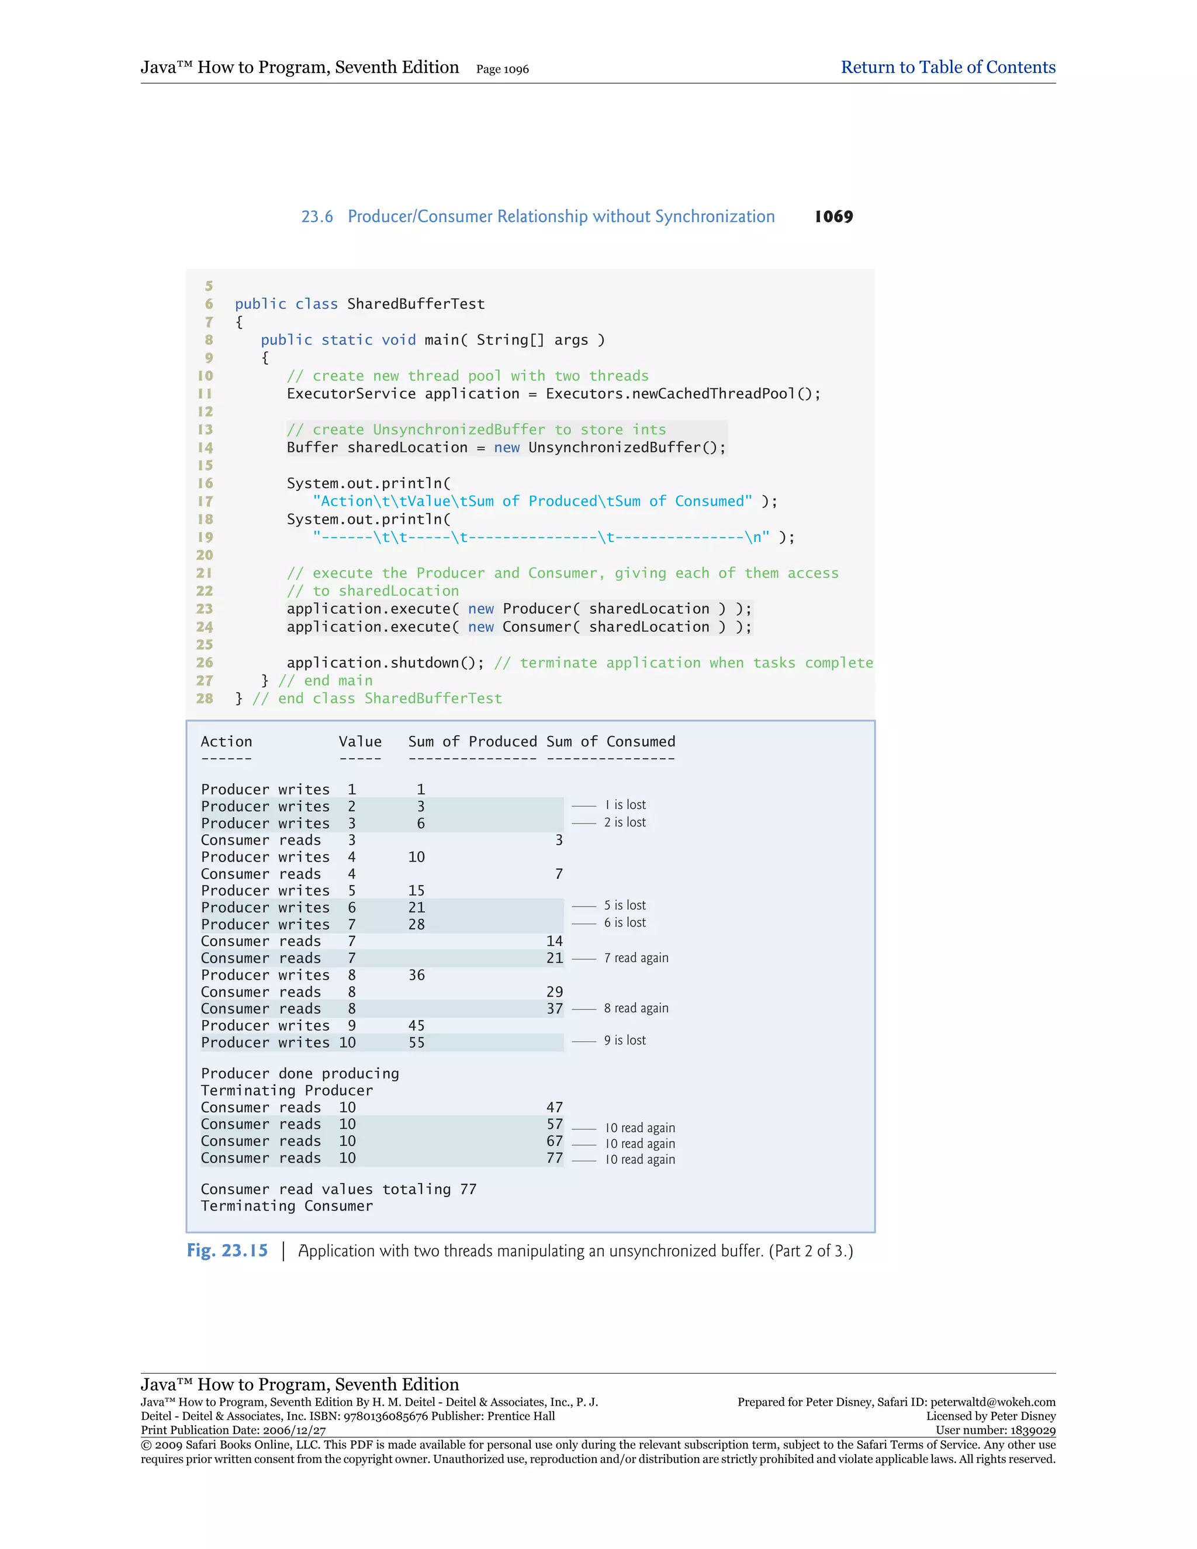Click the page header title Java How to Program
Viewport: 1197px width, 1549px height.
pos(299,67)
